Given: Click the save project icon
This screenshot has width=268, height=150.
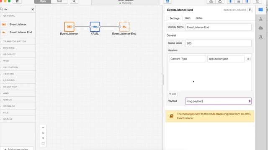Looking at the screenshot, I should point(167,1).
